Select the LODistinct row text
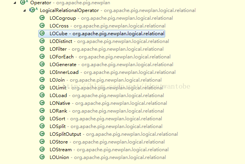 (x=109, y=41)
